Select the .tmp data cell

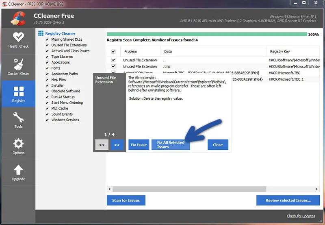167,66
